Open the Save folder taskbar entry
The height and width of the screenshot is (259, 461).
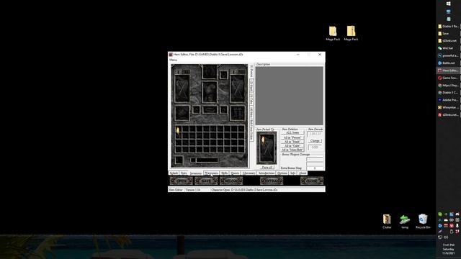(x=448, y=34)
